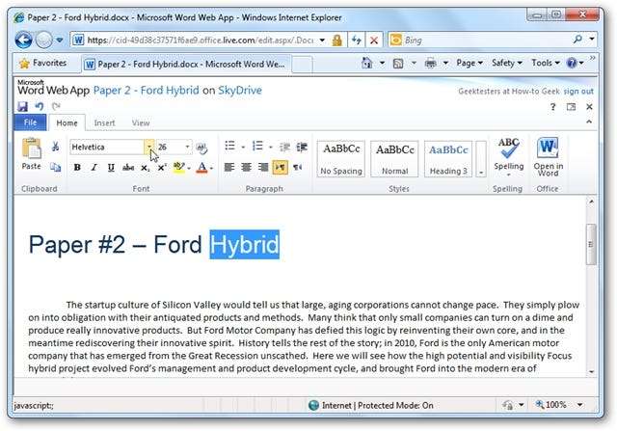Open the File tab
Viewport: 617px width, 431px height.
(30, 123)
